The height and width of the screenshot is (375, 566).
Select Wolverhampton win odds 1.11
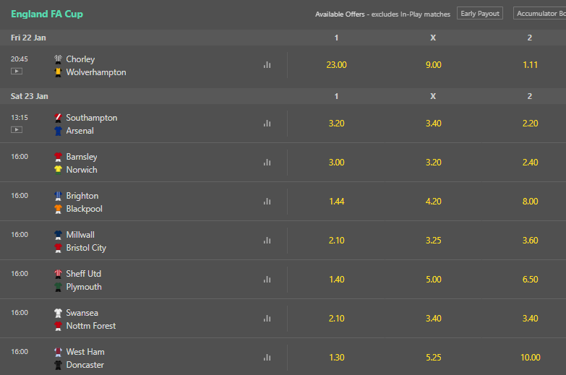pyautogui.click(x=530, y=65)
